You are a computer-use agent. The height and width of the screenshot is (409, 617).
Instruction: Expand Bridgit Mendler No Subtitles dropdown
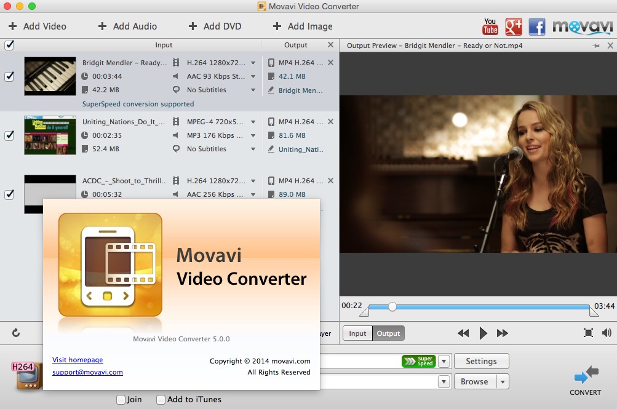(253, 90)
